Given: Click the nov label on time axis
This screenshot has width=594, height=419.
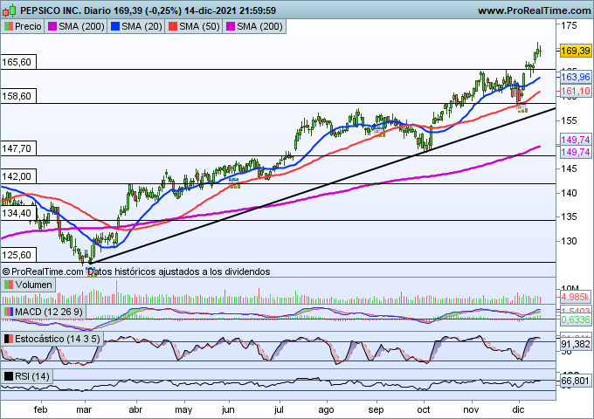Looking at the screenshot, I should (x=471, y=409).
